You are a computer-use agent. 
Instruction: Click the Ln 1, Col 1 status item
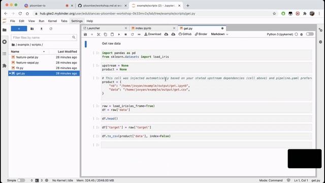[x=301, y=180]
